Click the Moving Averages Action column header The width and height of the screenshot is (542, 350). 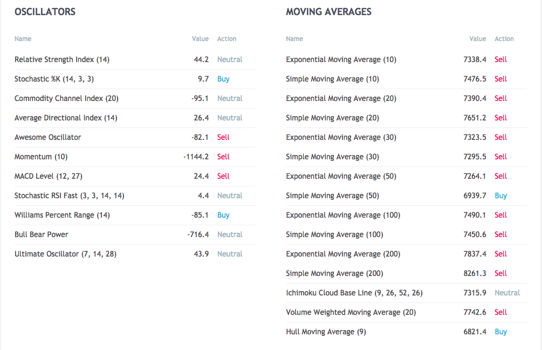point(504,39)
